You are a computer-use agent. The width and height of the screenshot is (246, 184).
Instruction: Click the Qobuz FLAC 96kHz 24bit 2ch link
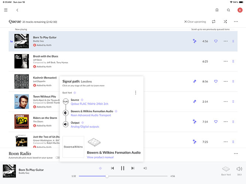click(89, 104)
